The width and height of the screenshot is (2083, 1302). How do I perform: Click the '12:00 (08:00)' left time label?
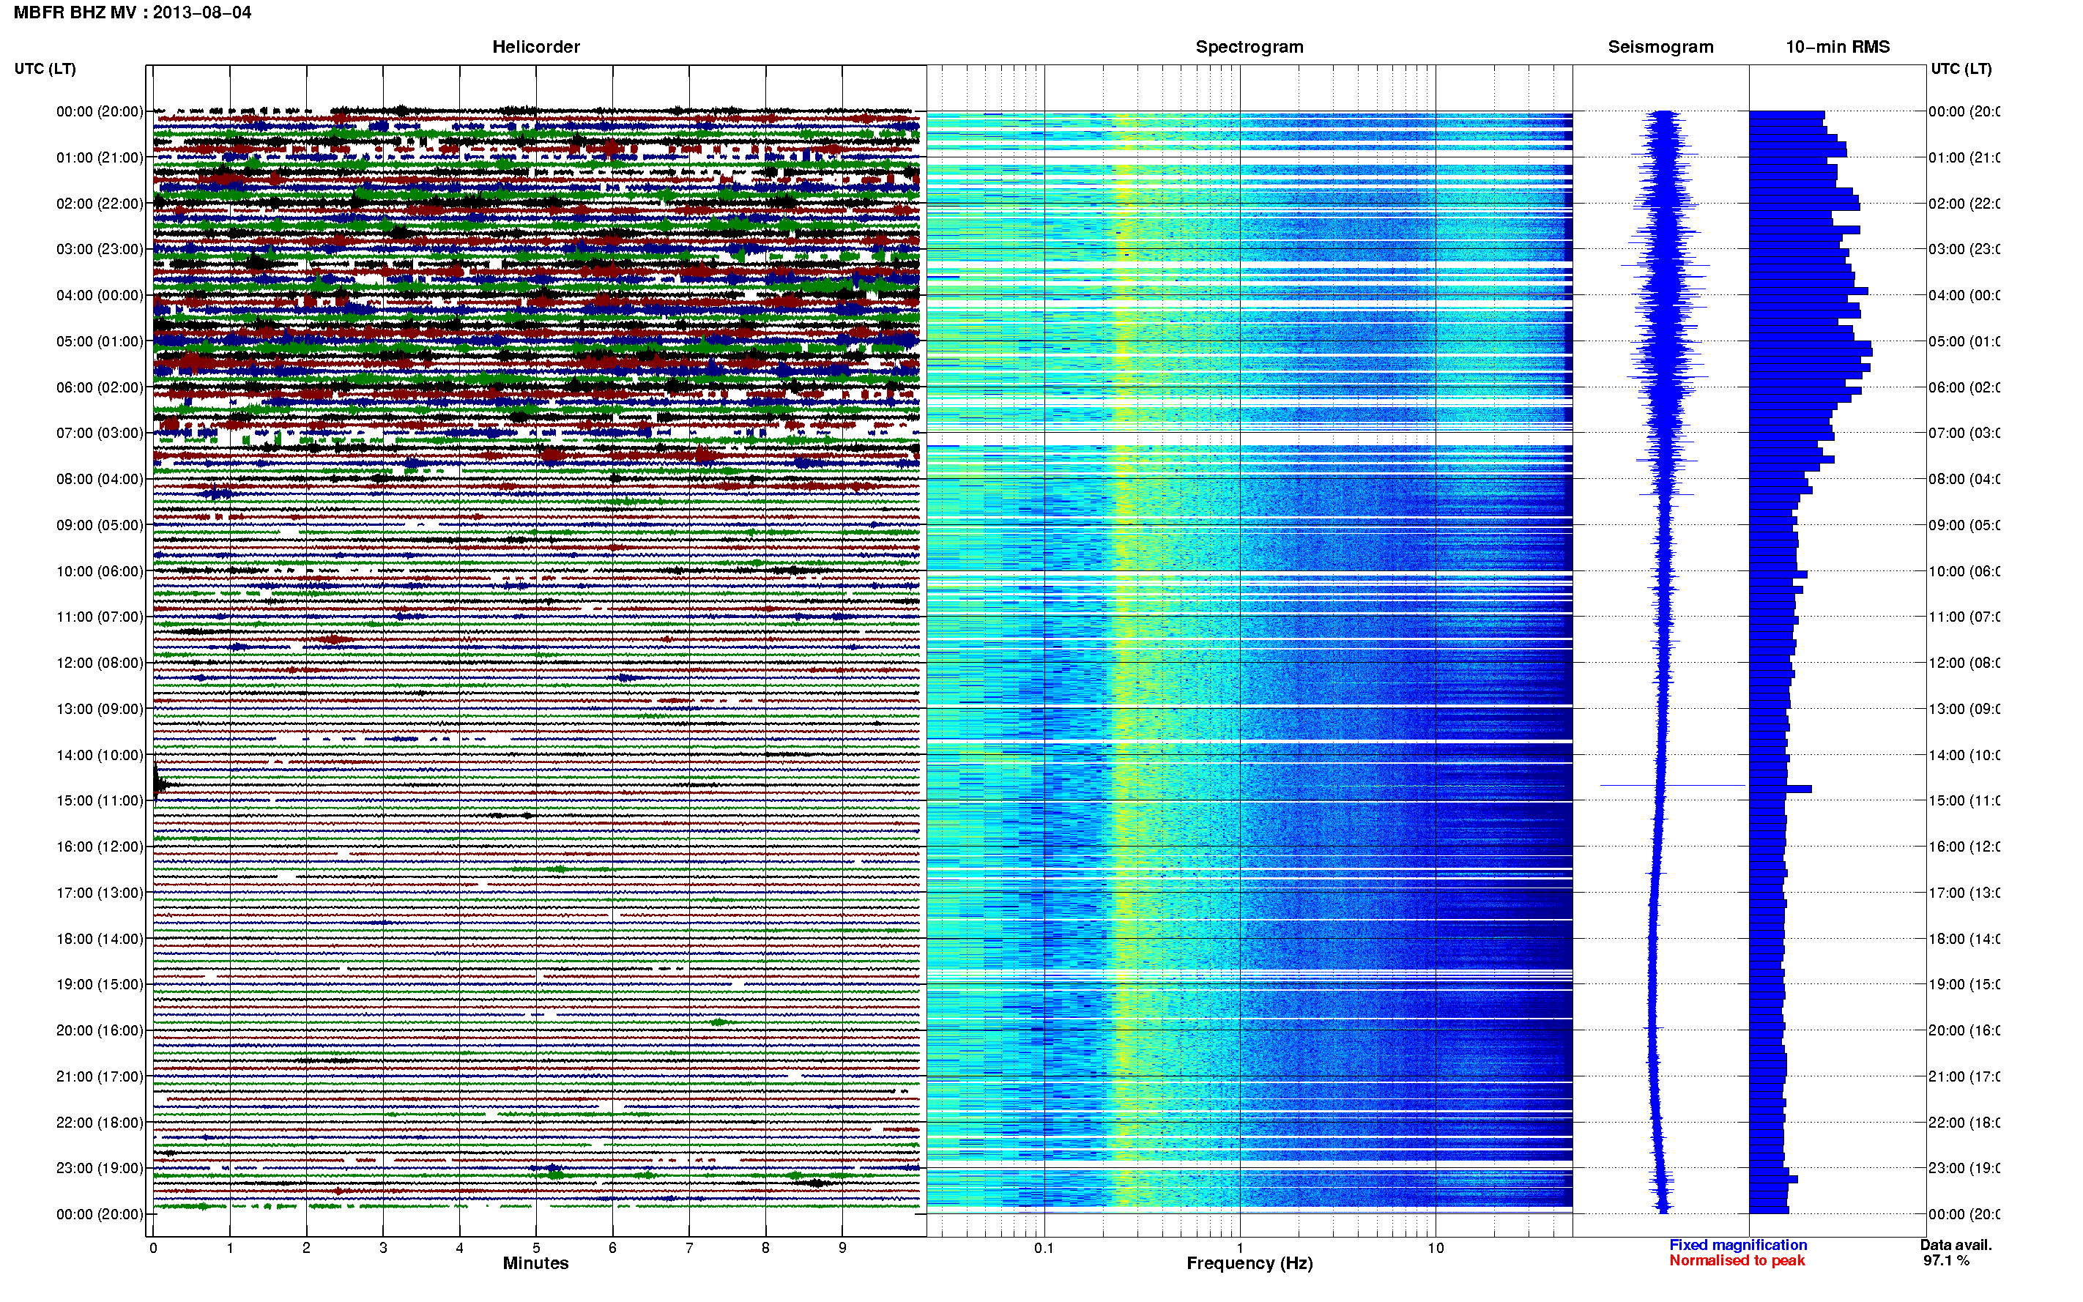(100, 663)
